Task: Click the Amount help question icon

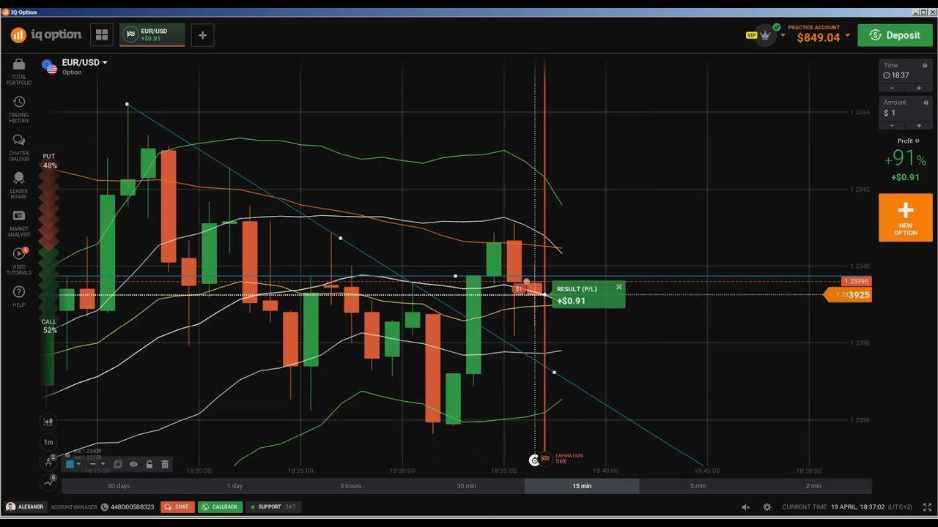Action: pos(925,102)
